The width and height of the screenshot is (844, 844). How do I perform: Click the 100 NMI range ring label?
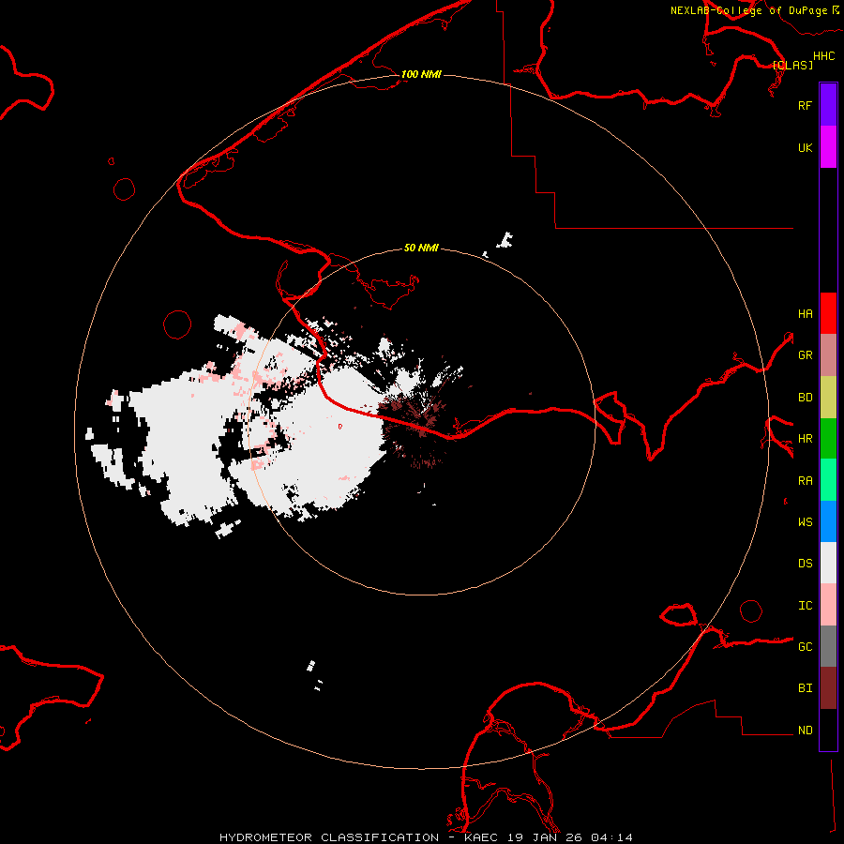click(x=421, y=74)
